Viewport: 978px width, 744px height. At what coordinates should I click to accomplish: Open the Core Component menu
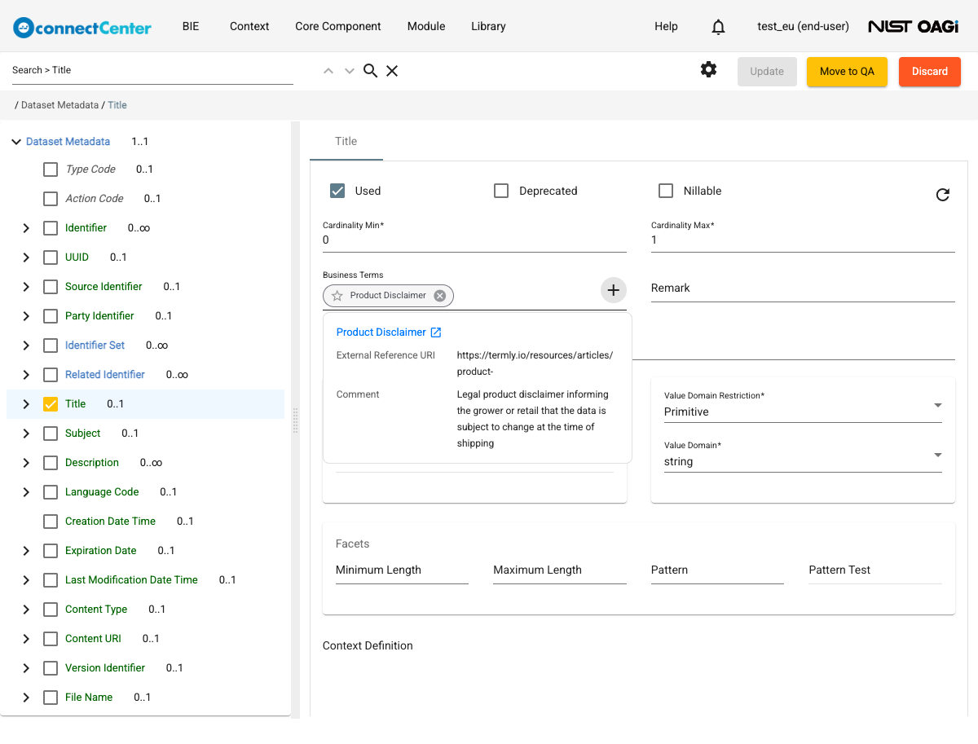[x=338, y=26]
